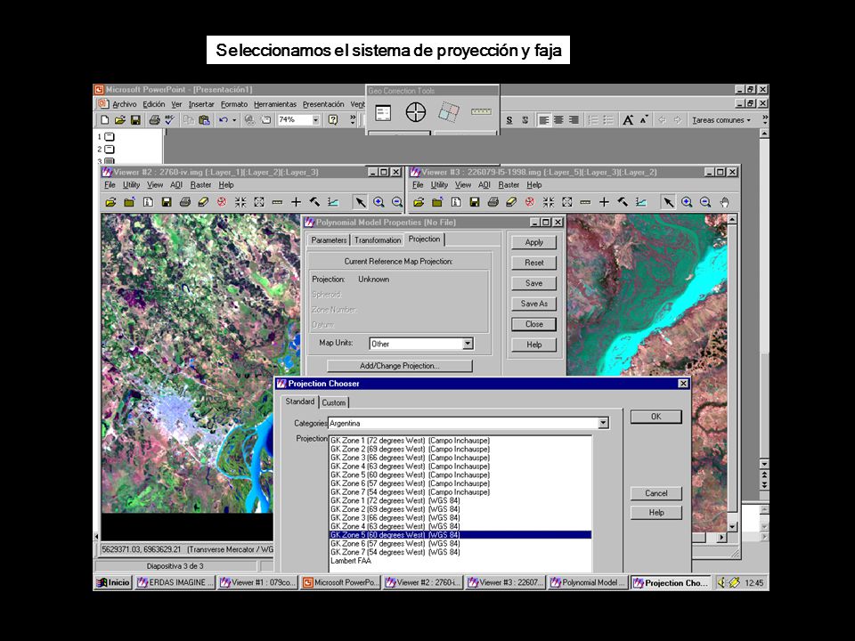Open the Categories dropdown showing Argentina
The width and height of the screenshot is (855, 641).
[603, 423]
